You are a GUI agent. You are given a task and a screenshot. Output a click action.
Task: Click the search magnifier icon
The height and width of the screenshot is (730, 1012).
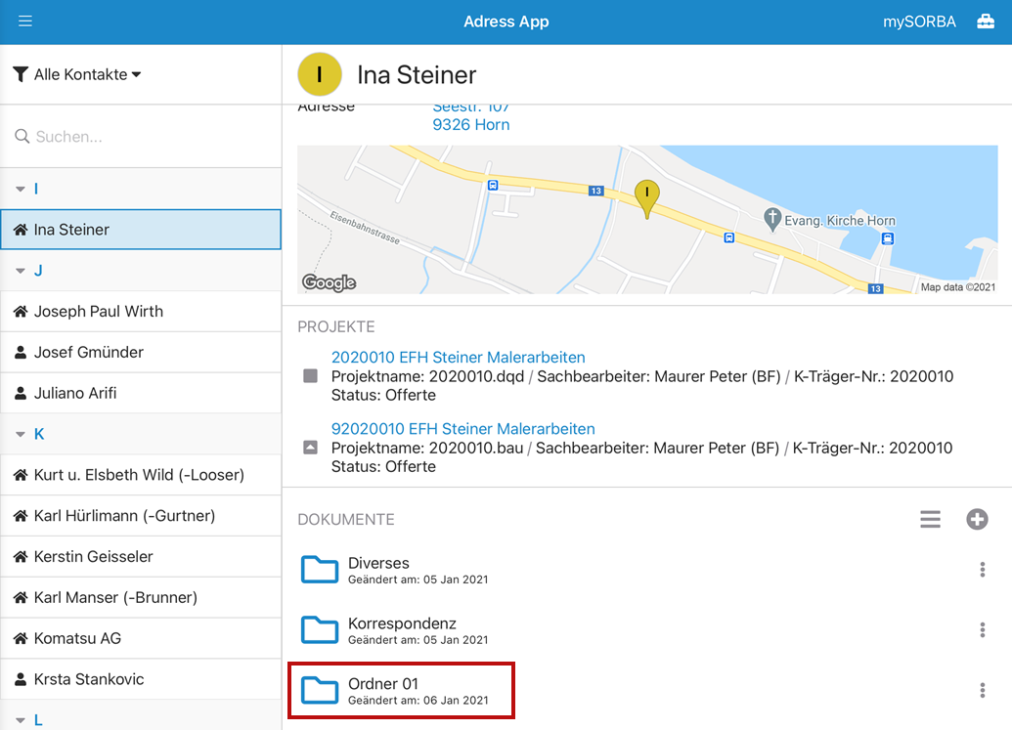22,137
